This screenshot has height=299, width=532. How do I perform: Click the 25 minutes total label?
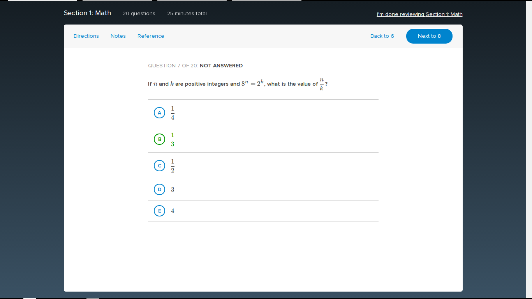187,14
